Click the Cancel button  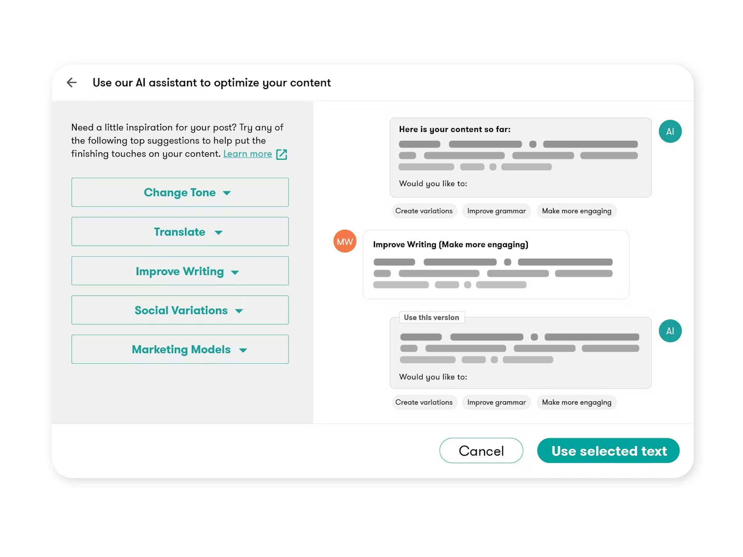[481, 451]
